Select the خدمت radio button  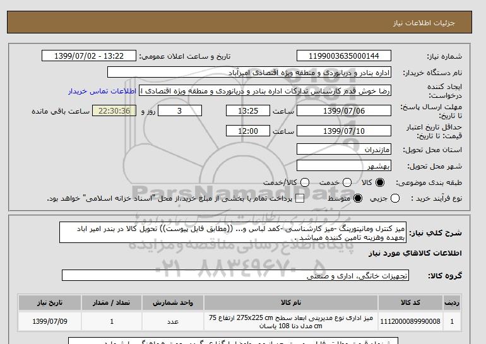[x=347, y=182]
